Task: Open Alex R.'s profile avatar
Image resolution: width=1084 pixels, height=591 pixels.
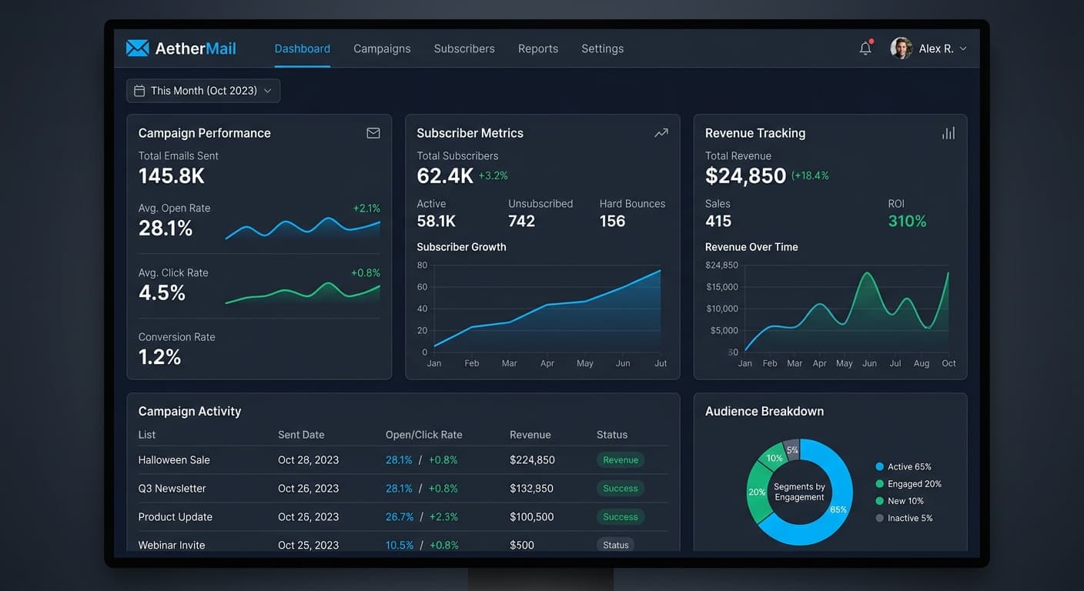Action: click(x=901, y=48)
